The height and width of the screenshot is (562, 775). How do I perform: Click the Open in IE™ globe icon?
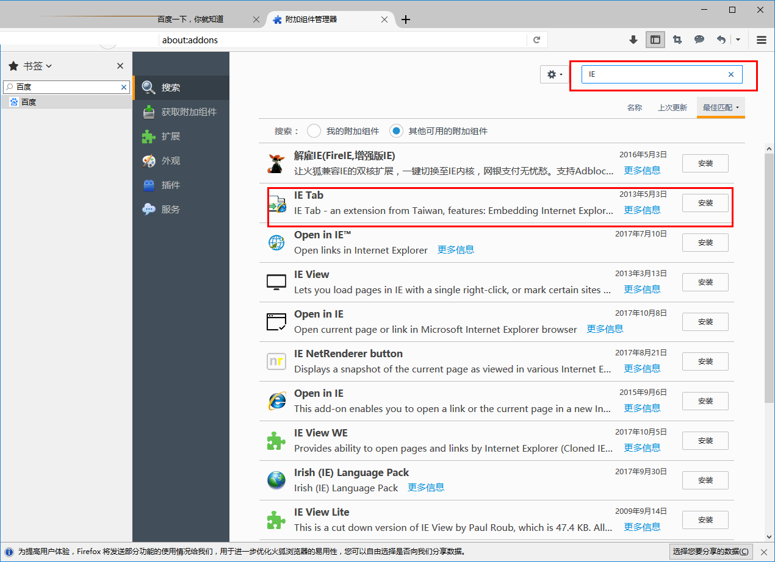pos(276,243)
